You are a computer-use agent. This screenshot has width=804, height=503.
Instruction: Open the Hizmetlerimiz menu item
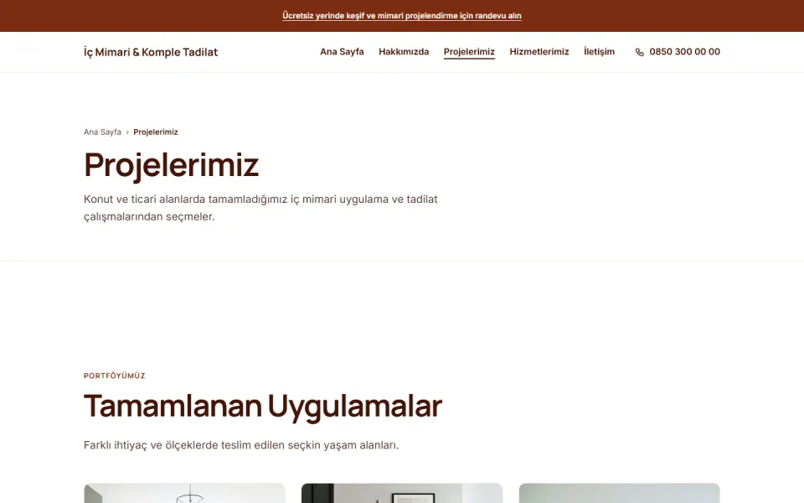click(x=539, y=52)
